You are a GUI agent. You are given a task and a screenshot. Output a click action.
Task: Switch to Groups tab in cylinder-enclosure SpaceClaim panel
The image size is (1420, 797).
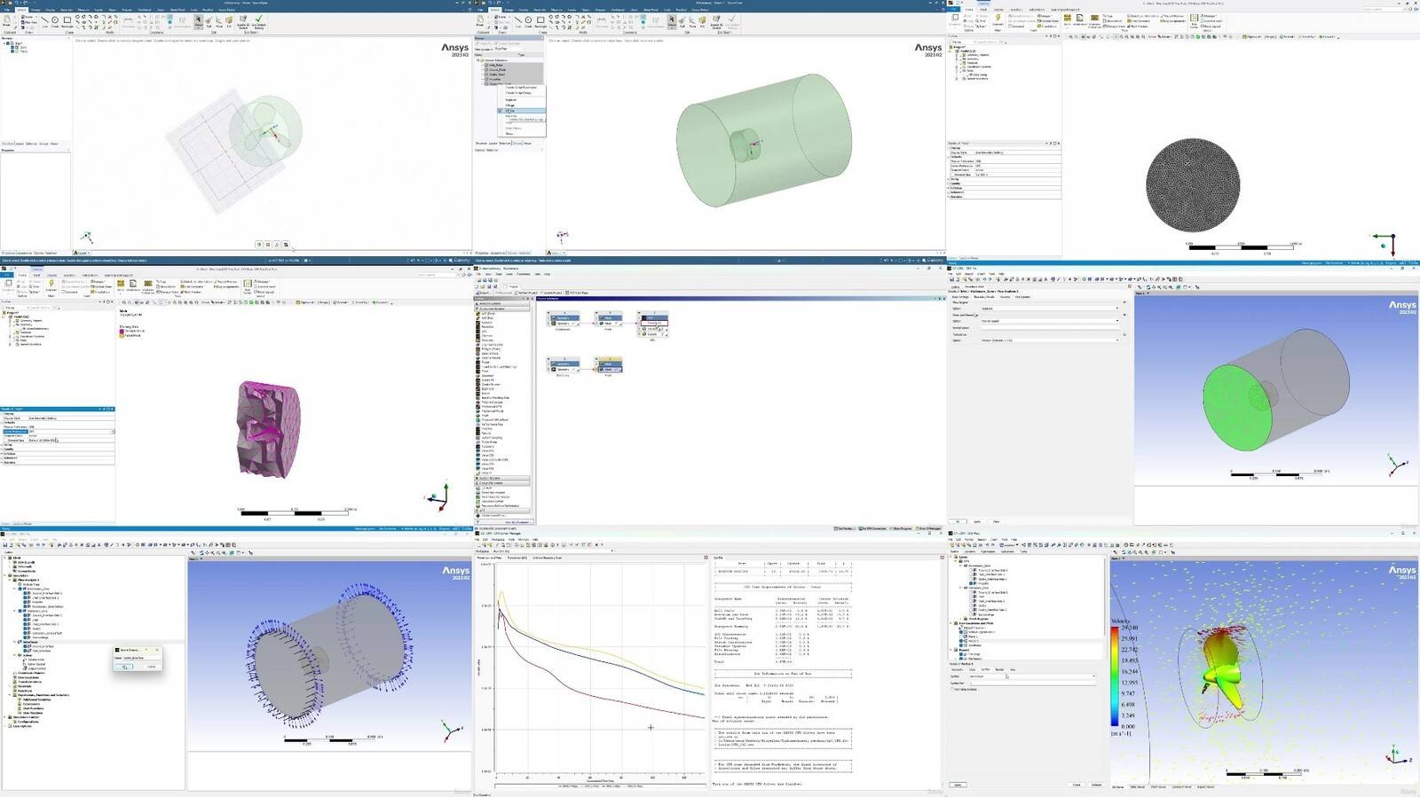[x=517, y=144]
